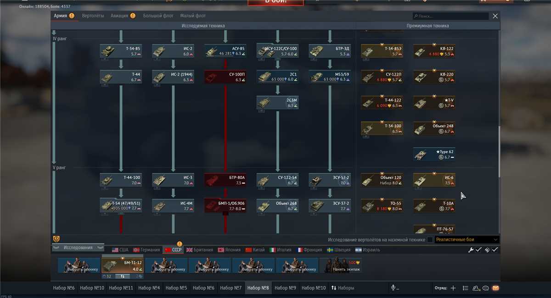Toggle helicopter research on ground vehicles checkbox
This screenshot has height=298, width=551.
[x=430, y=239]
